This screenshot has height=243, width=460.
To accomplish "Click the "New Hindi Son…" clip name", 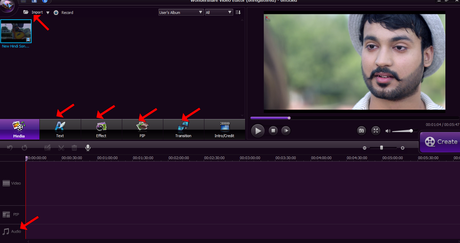I will 16,46.
